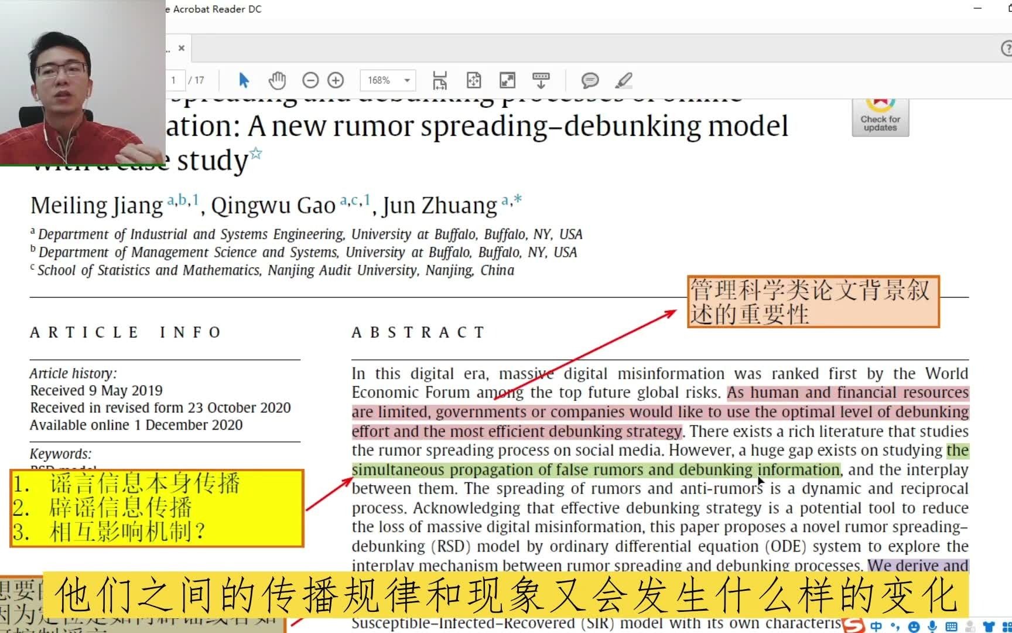Click the grayed user account icon in IME bar
The height and width of the screenshot is (633, 1012).
pyautogui.click(x=970, y=626)
